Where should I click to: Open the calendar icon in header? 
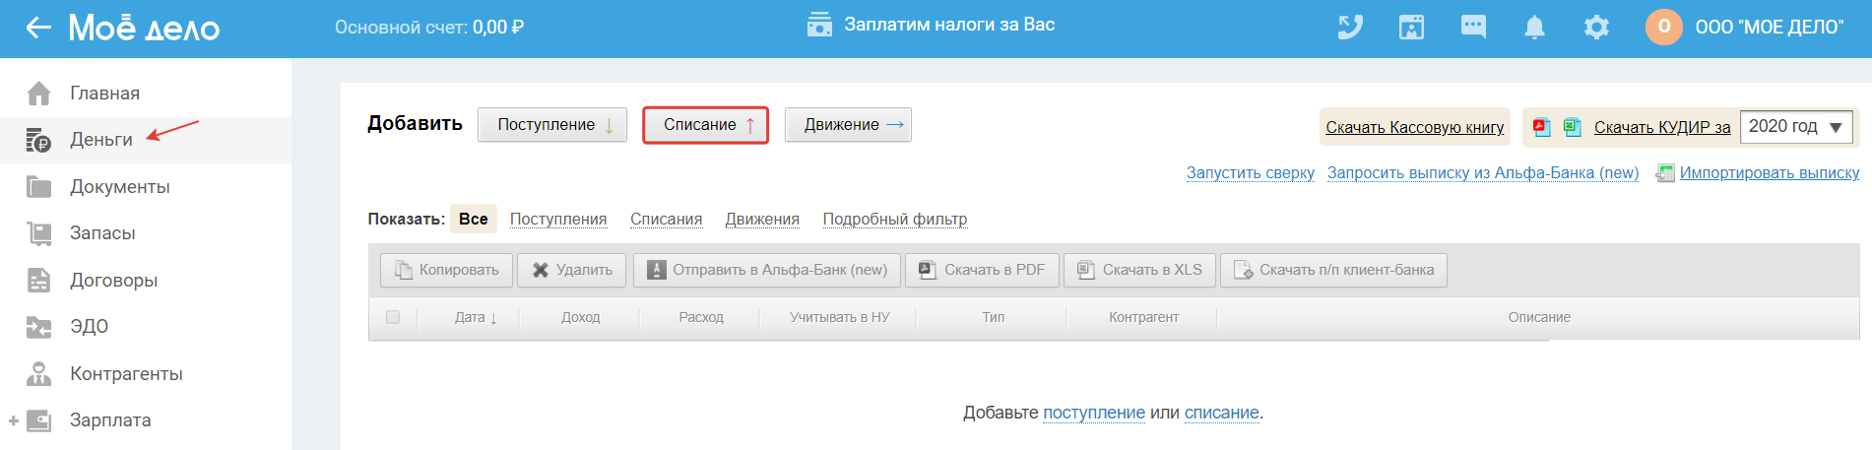click(x=1412, y=27)
